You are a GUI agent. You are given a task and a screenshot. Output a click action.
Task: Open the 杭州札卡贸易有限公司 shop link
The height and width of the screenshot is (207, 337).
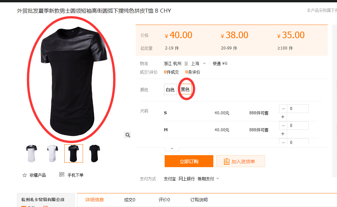(43, 199)
